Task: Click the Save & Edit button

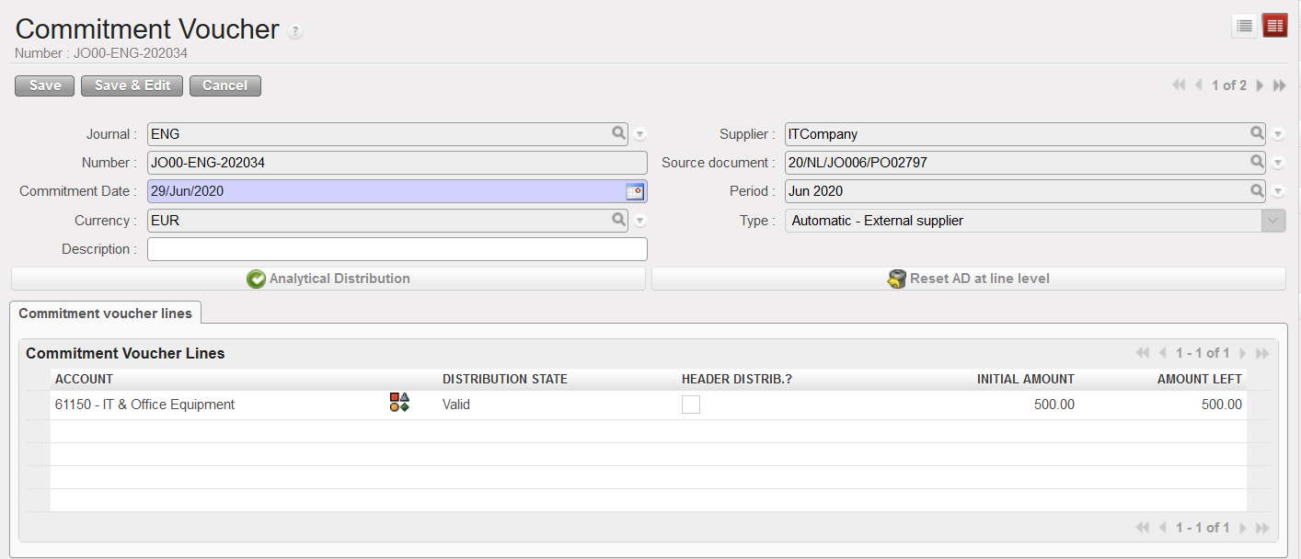Action: (x=132, y=86)
